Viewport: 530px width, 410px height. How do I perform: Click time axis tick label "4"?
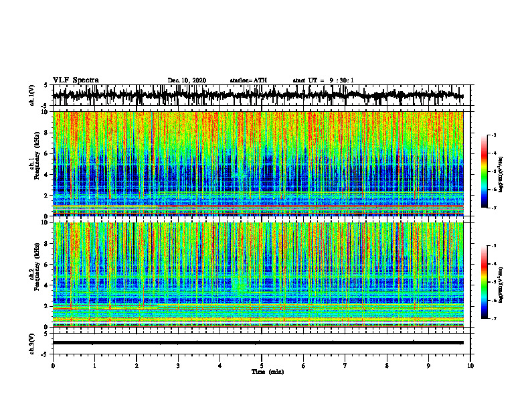click(x=220, y=366)
